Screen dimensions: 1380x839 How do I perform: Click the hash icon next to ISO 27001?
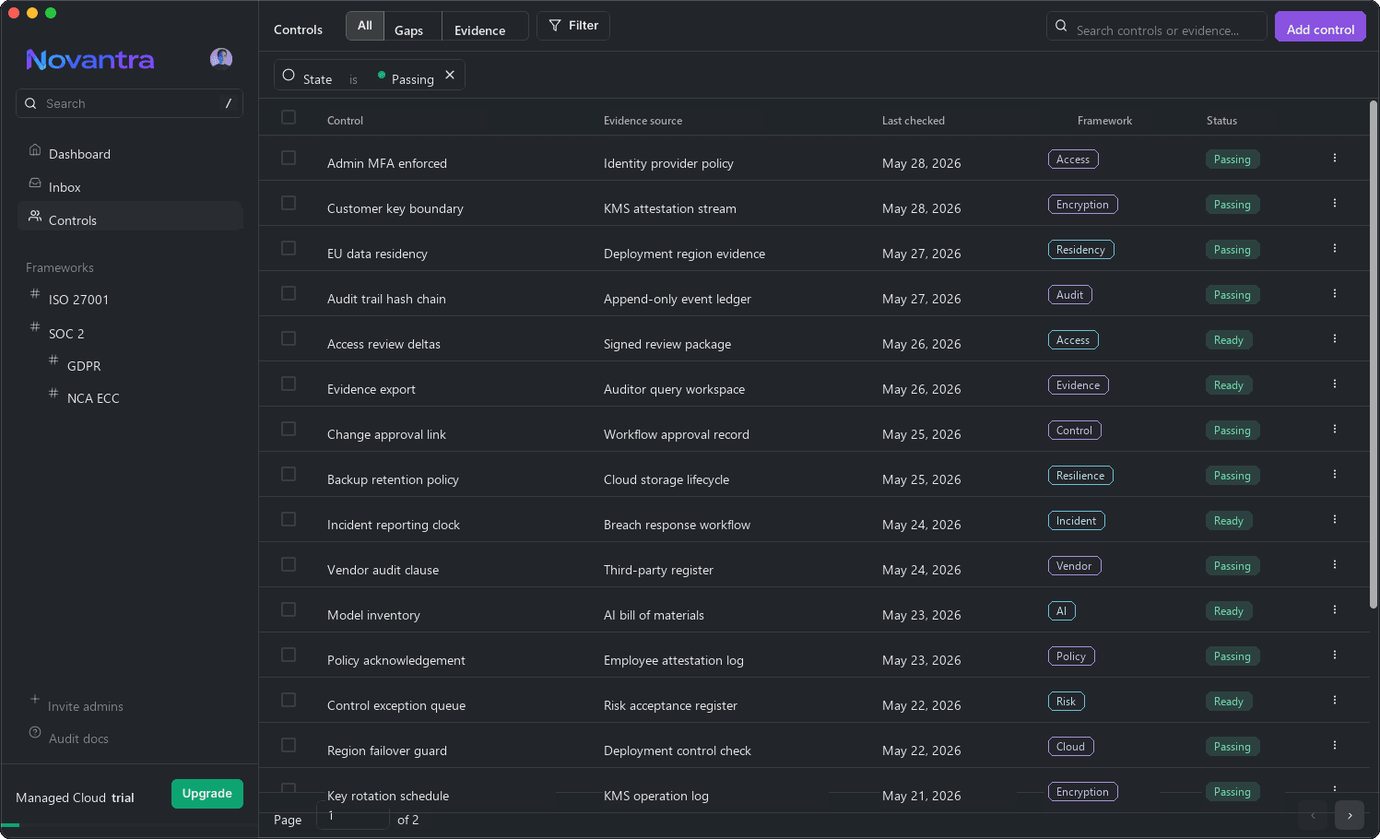click(35, 293)
